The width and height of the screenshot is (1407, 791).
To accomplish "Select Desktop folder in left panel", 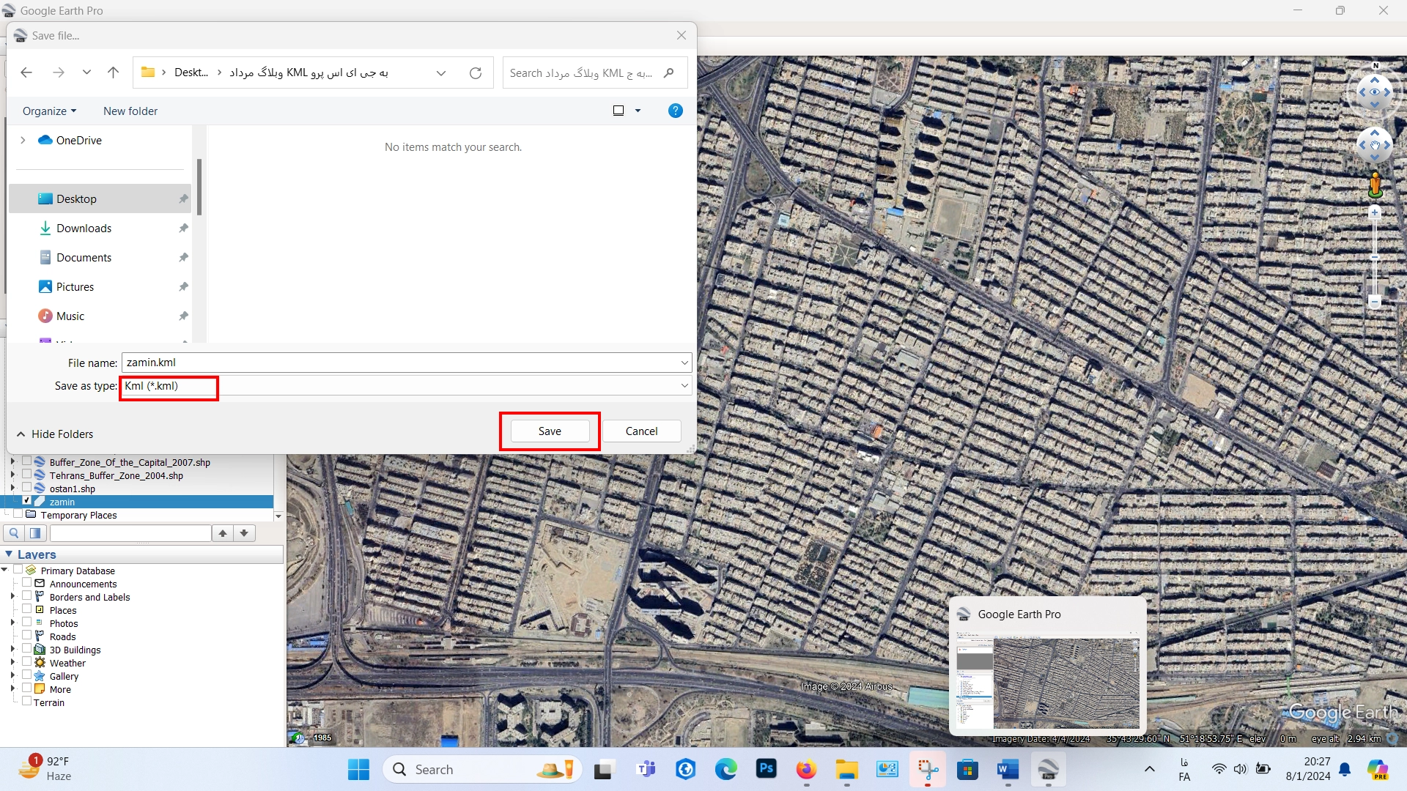I will (x=75, y=198).
